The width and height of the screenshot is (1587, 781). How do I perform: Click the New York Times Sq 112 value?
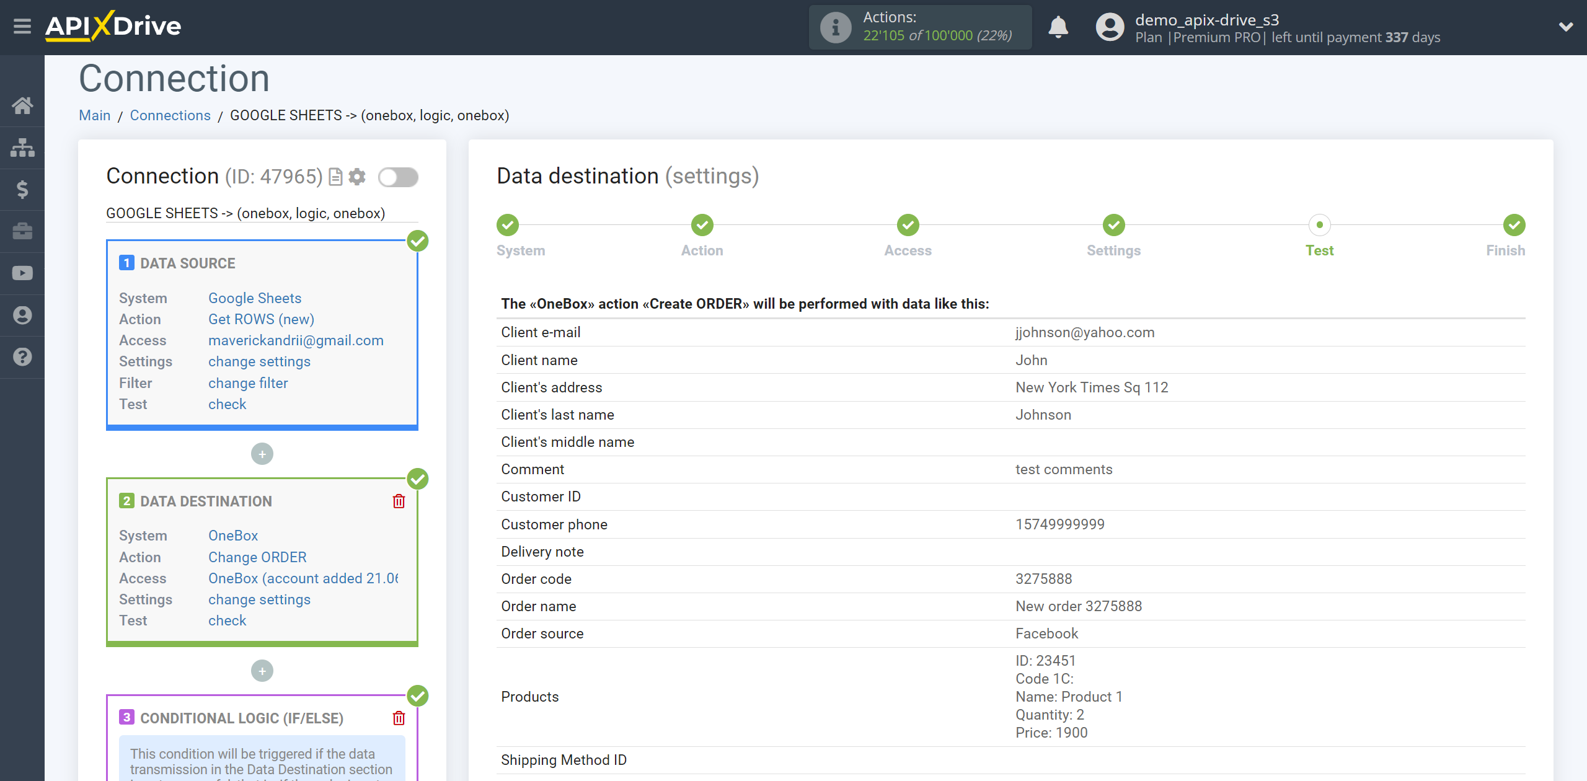coord(1092,387)
